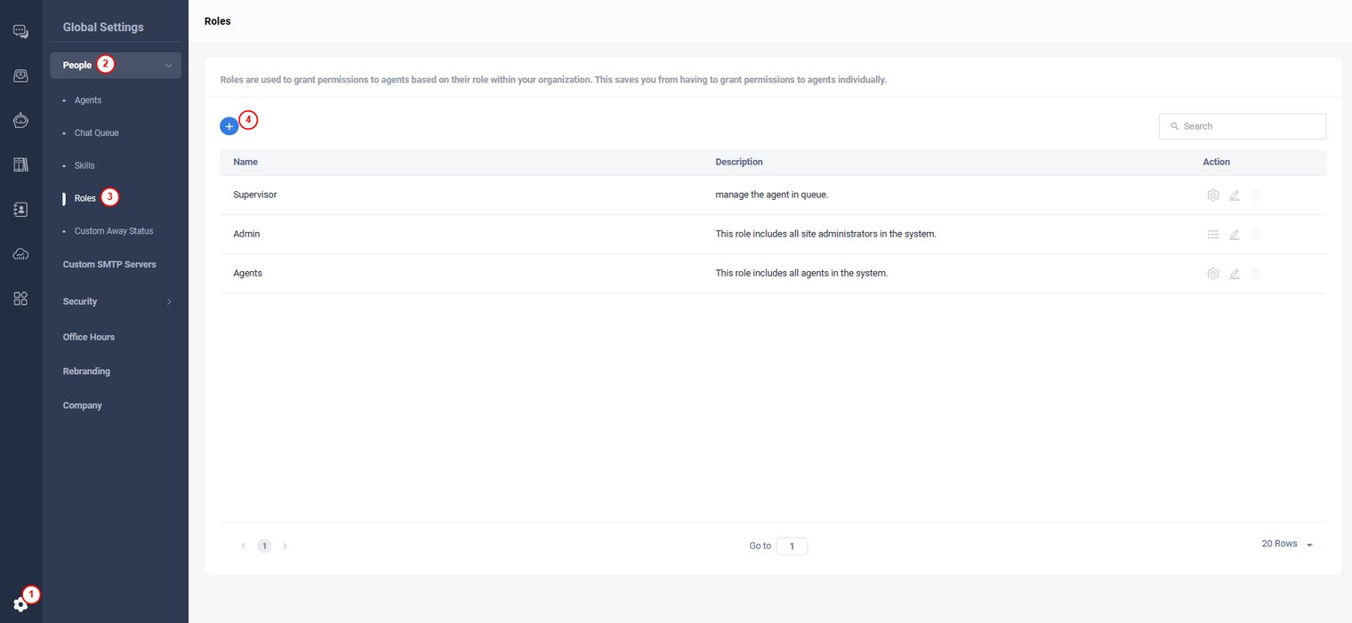The image size is (1352, 623).
Task: Open global settings gear at bottom left
Action: tap(20, 604)
